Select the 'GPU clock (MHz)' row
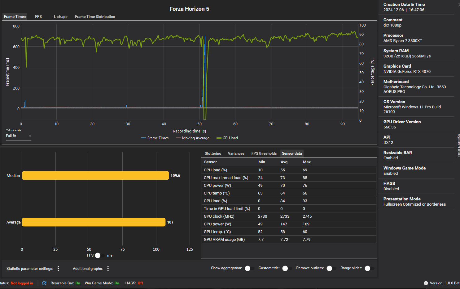This screenshot has height=289, width=460. click(289, 216)
